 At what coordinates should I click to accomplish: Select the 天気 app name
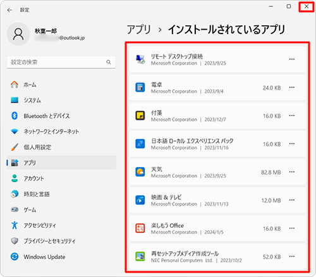157,169
